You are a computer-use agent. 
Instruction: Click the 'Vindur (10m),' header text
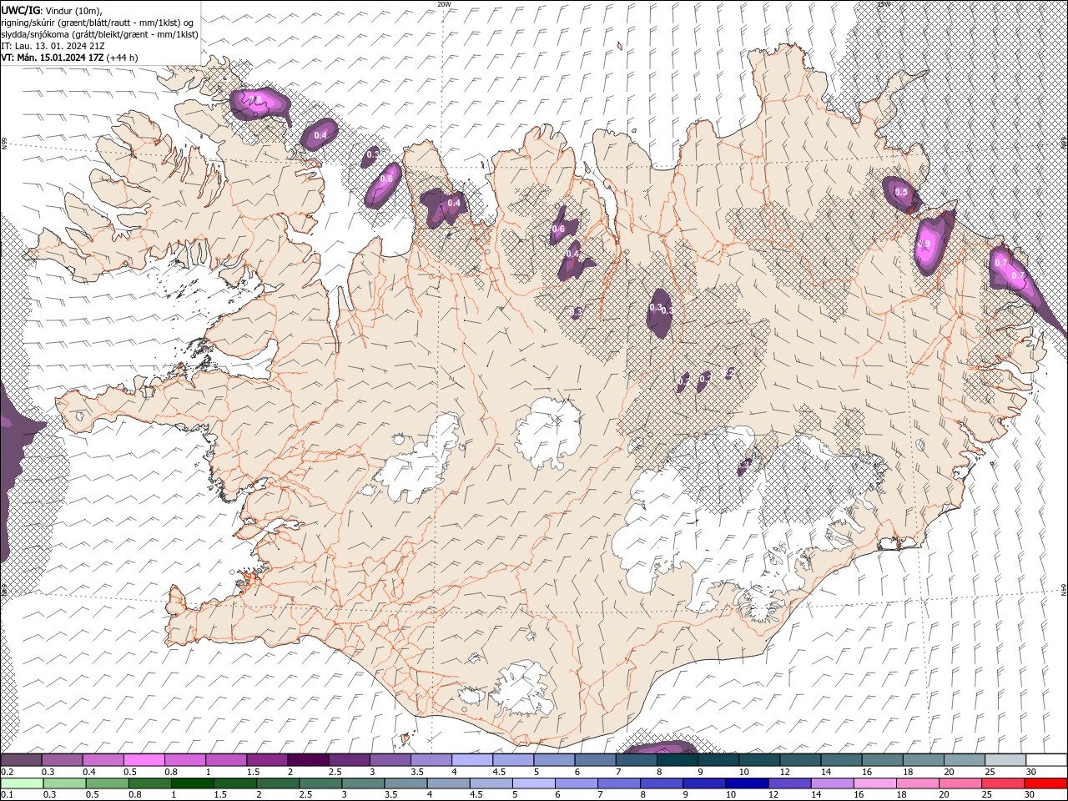pos(73,9)
